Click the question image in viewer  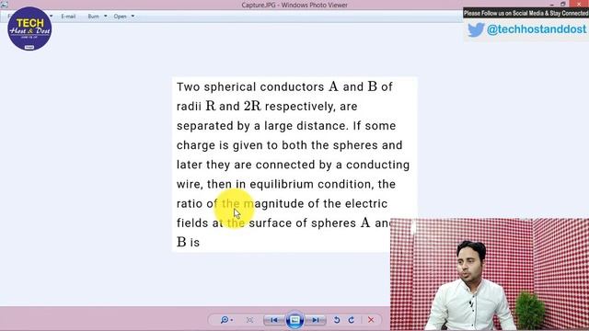coord(294,165)
